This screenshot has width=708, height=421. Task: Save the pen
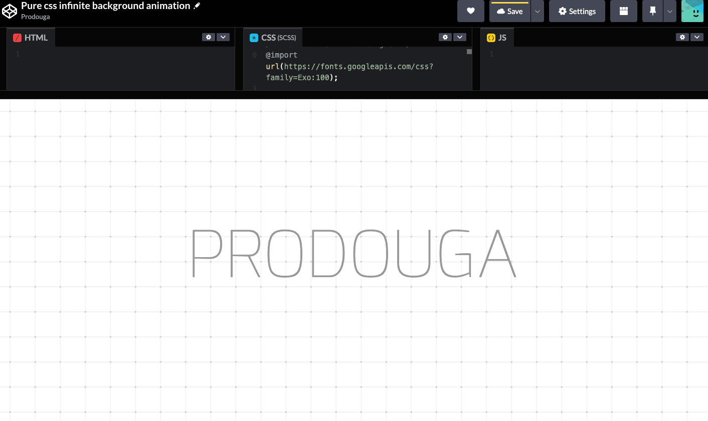pos(509,11)
